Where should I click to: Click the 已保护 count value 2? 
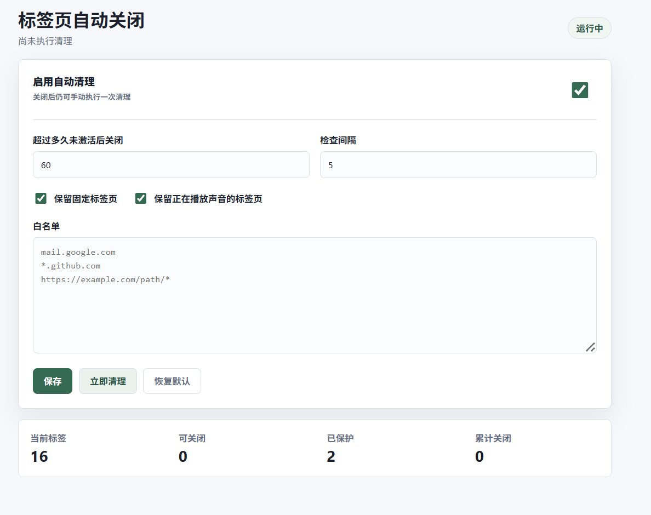click(x=331, y=456)
